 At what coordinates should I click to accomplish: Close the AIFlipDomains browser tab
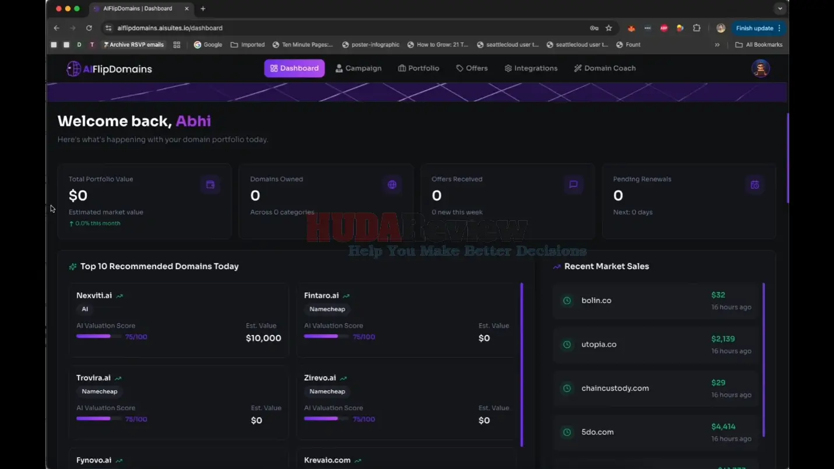[187, 9]
